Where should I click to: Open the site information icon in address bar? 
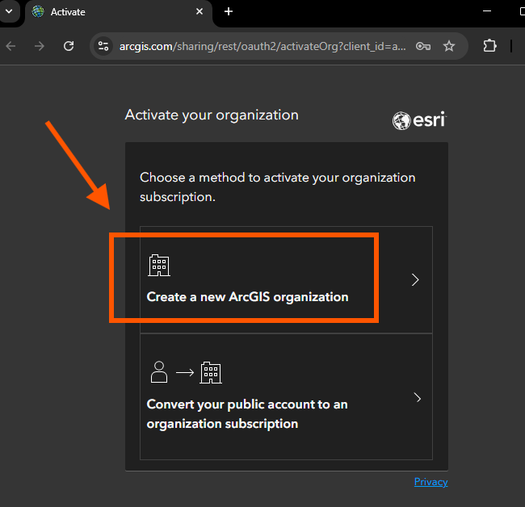click(103, 46)
